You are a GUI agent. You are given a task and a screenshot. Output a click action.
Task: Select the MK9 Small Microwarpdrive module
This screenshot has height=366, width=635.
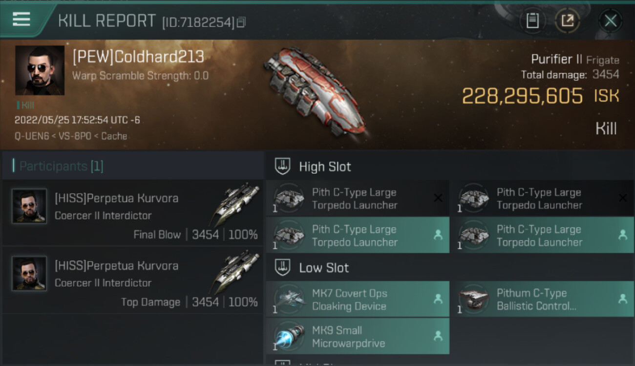tap(358, 336)
